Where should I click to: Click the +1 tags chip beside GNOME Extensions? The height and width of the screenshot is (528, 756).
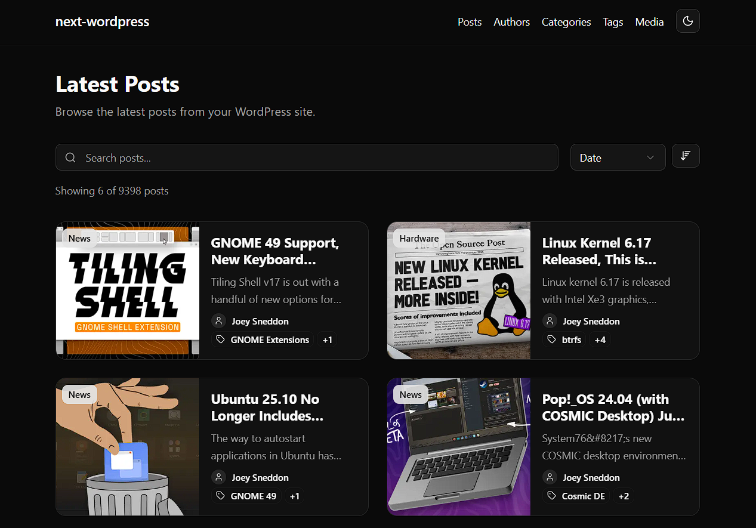pos(327,339)
